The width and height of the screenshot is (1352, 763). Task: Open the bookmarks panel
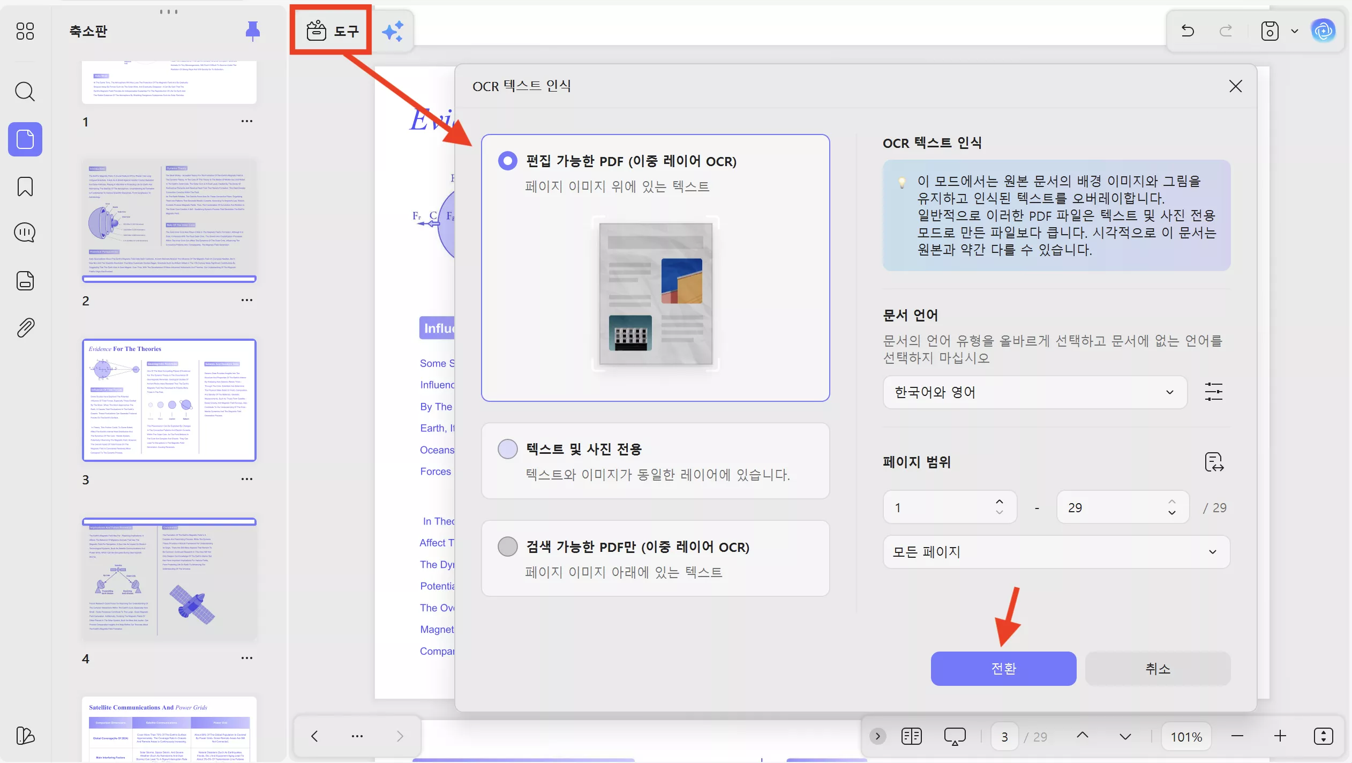click(x=25, y=186)
